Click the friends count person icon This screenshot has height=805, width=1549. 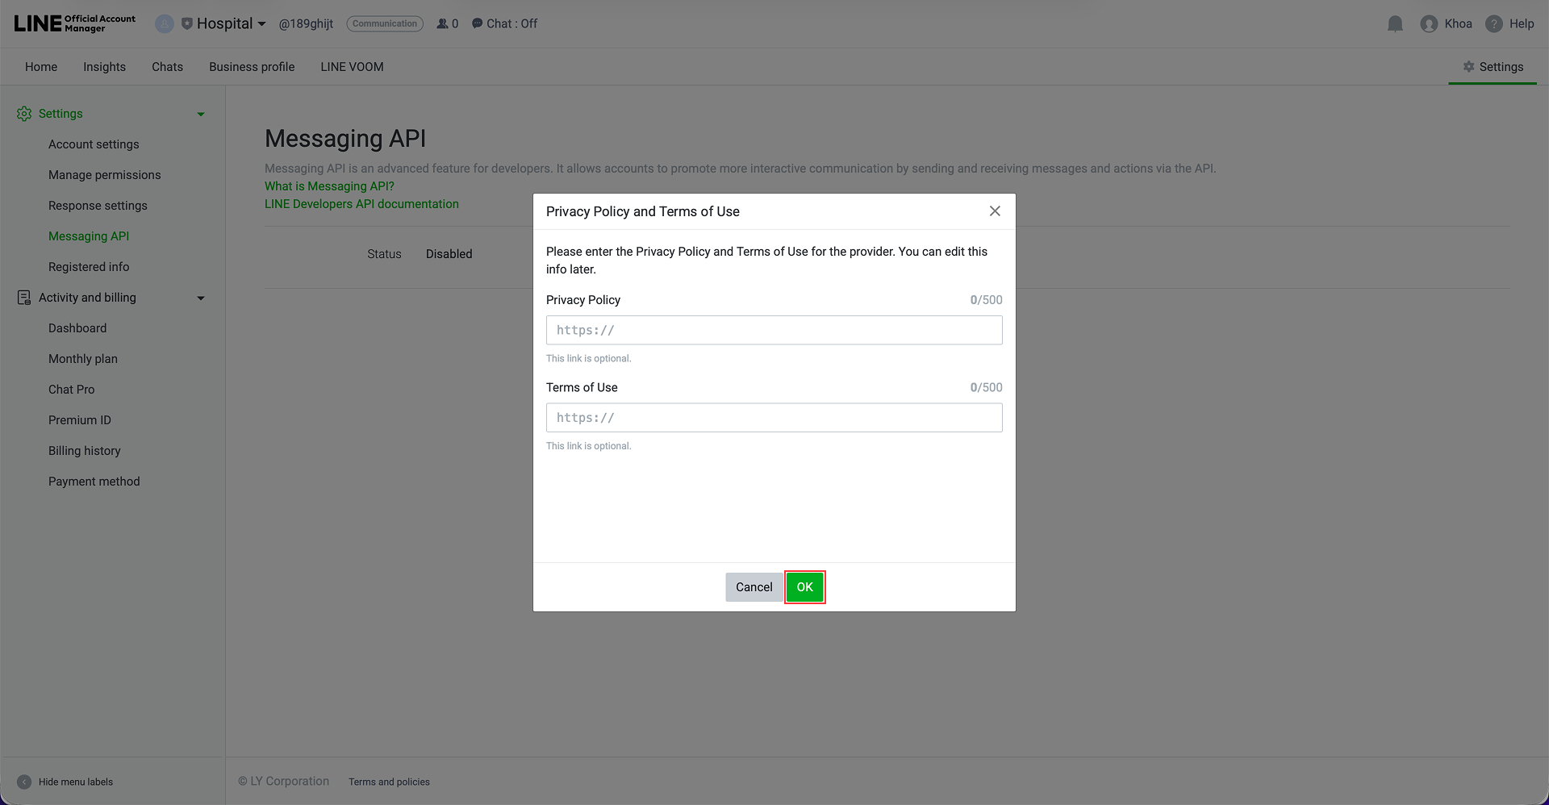click(x=441, y=23)
